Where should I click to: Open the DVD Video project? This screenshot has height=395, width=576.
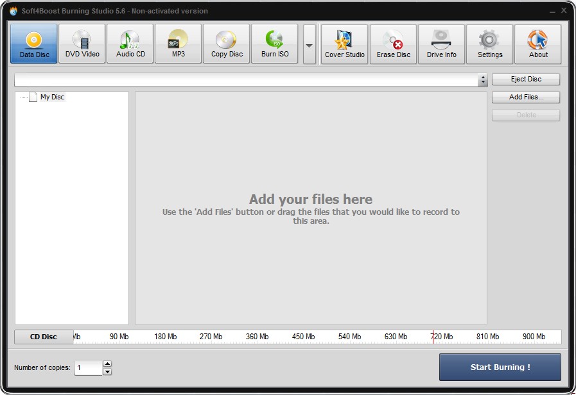(x=82, y=44)
